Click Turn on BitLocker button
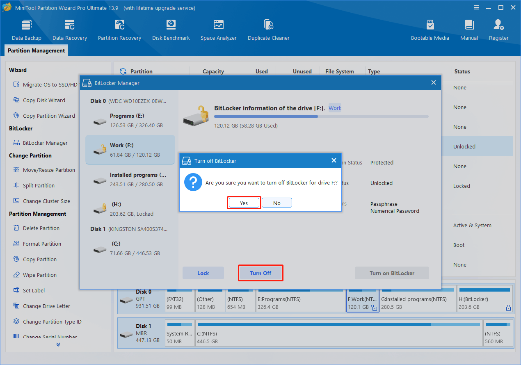Image resolution: width=521 pixels, height=365 pixels. click(x=392, y=273)
